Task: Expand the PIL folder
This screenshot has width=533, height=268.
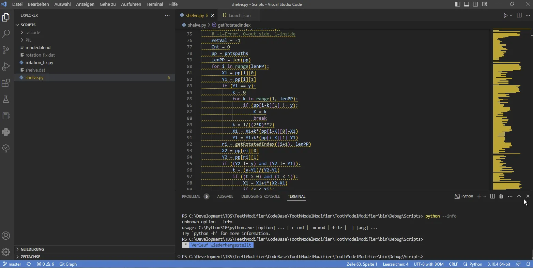Action: tap(95, 40)
